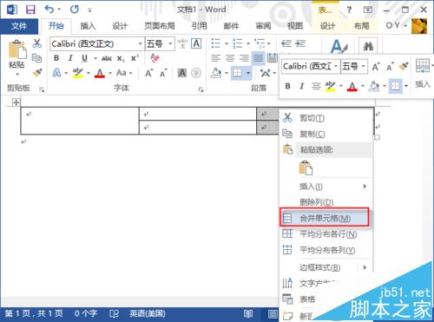Switch to the 插入 ribbon tab

tap(88, 26)
